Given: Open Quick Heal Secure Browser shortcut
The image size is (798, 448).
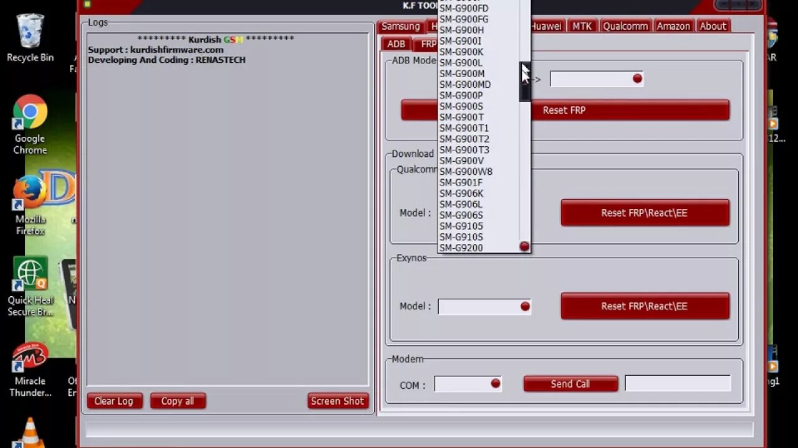Looking at the screenshot, I should [30, 287].
